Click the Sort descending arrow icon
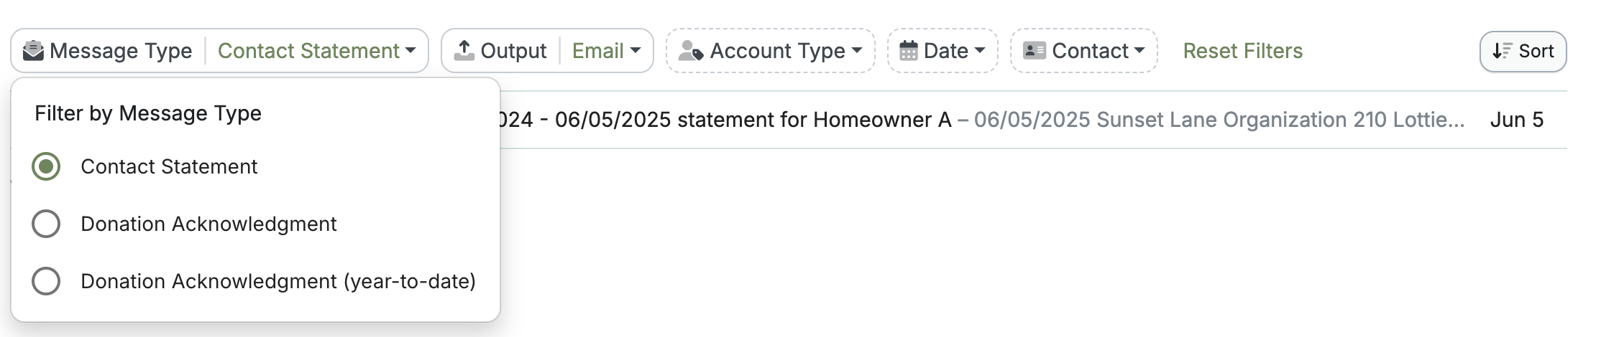Screen dimensions: 1619x337 [x=1502, y=51]
